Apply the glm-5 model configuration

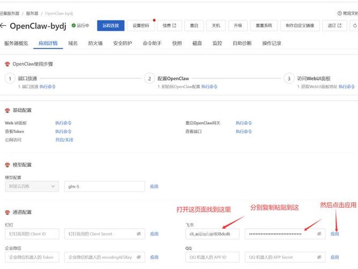[154, 187]
